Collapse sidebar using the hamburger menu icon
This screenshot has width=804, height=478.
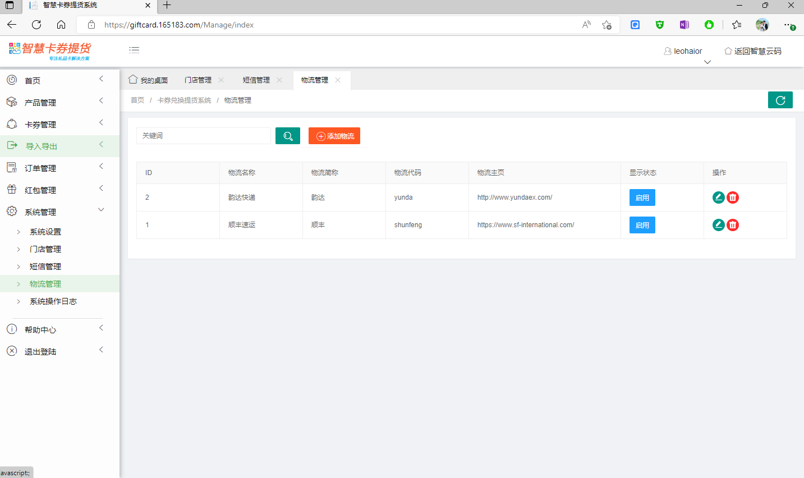click(x=134, y=50)
